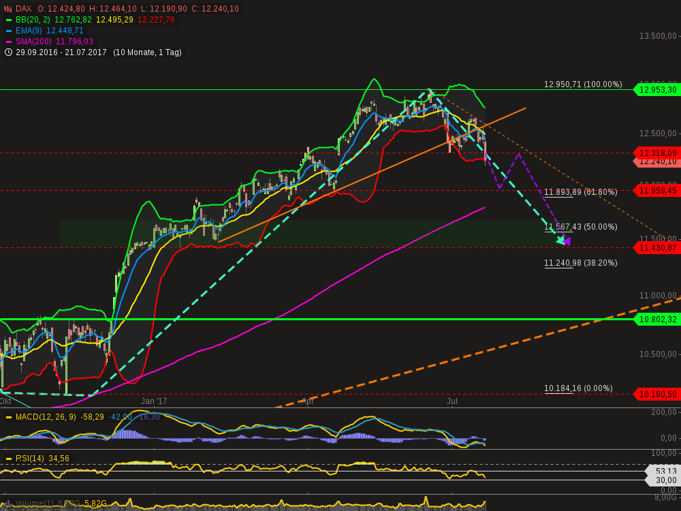
Task: Click the close value C: 12.240,10
Action: (x=214, y=9)
